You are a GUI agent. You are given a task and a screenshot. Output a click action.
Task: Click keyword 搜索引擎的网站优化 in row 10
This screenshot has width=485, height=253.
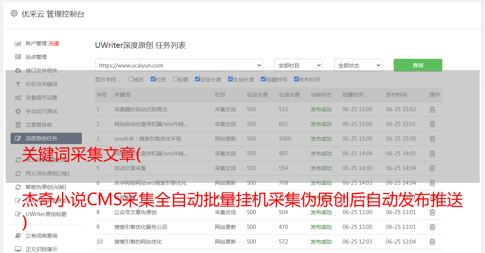[138, 242]
